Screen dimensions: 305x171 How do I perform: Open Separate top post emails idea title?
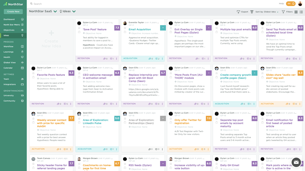[232, 123]
